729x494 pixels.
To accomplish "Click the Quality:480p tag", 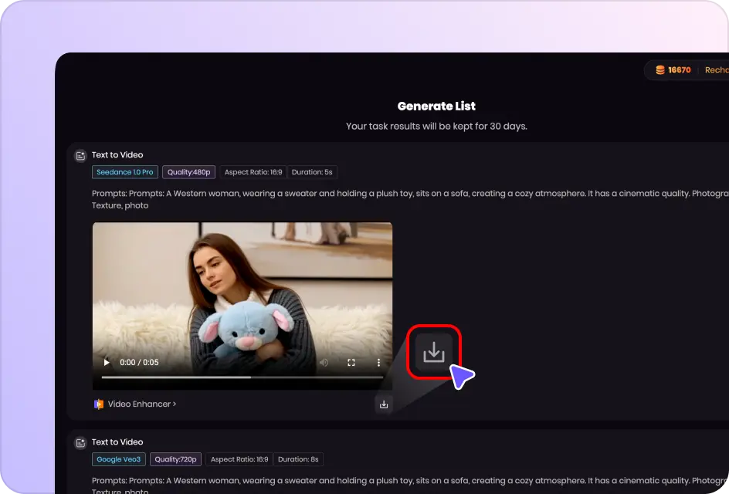I will point(188,172).
